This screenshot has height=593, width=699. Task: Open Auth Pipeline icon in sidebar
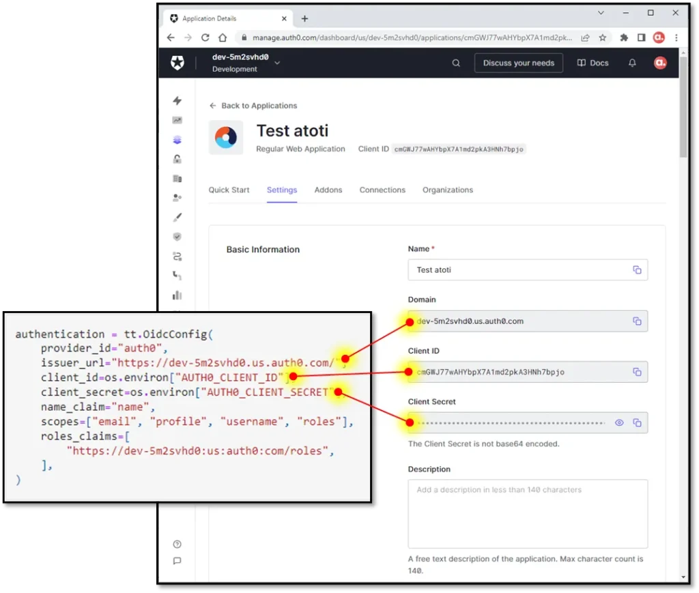[177, 276]
